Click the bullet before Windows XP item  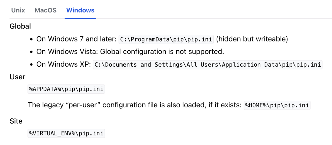tap(31, 65)
